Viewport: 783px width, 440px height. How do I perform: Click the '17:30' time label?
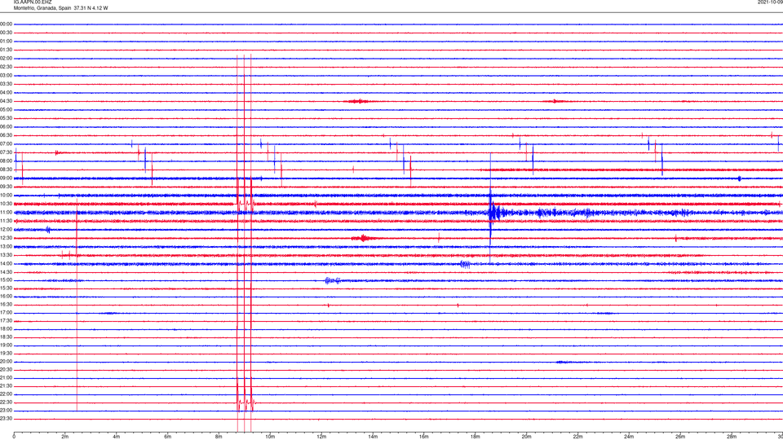click(x=7, y=321)
